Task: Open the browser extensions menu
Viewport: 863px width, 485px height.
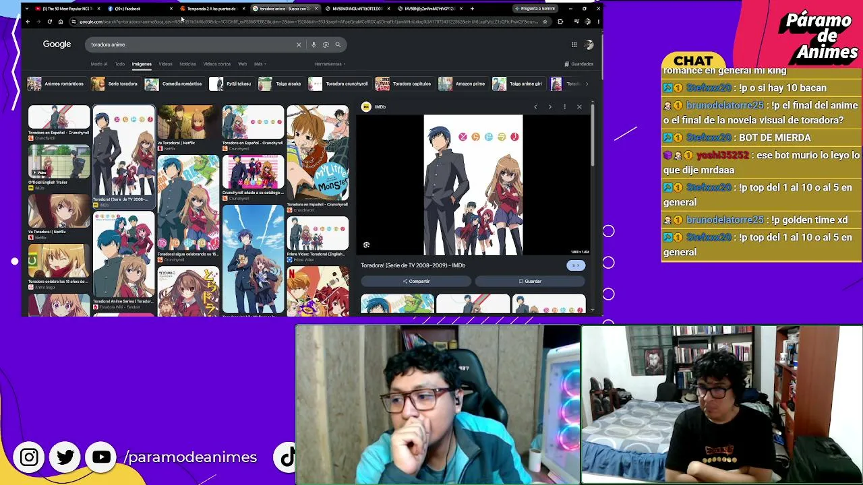Action: click(560, 22)
